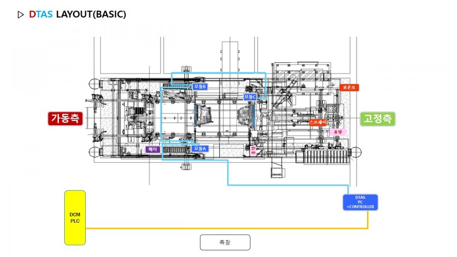
Task: Click the red 가동측 label
Action: (x=65, y=119)
